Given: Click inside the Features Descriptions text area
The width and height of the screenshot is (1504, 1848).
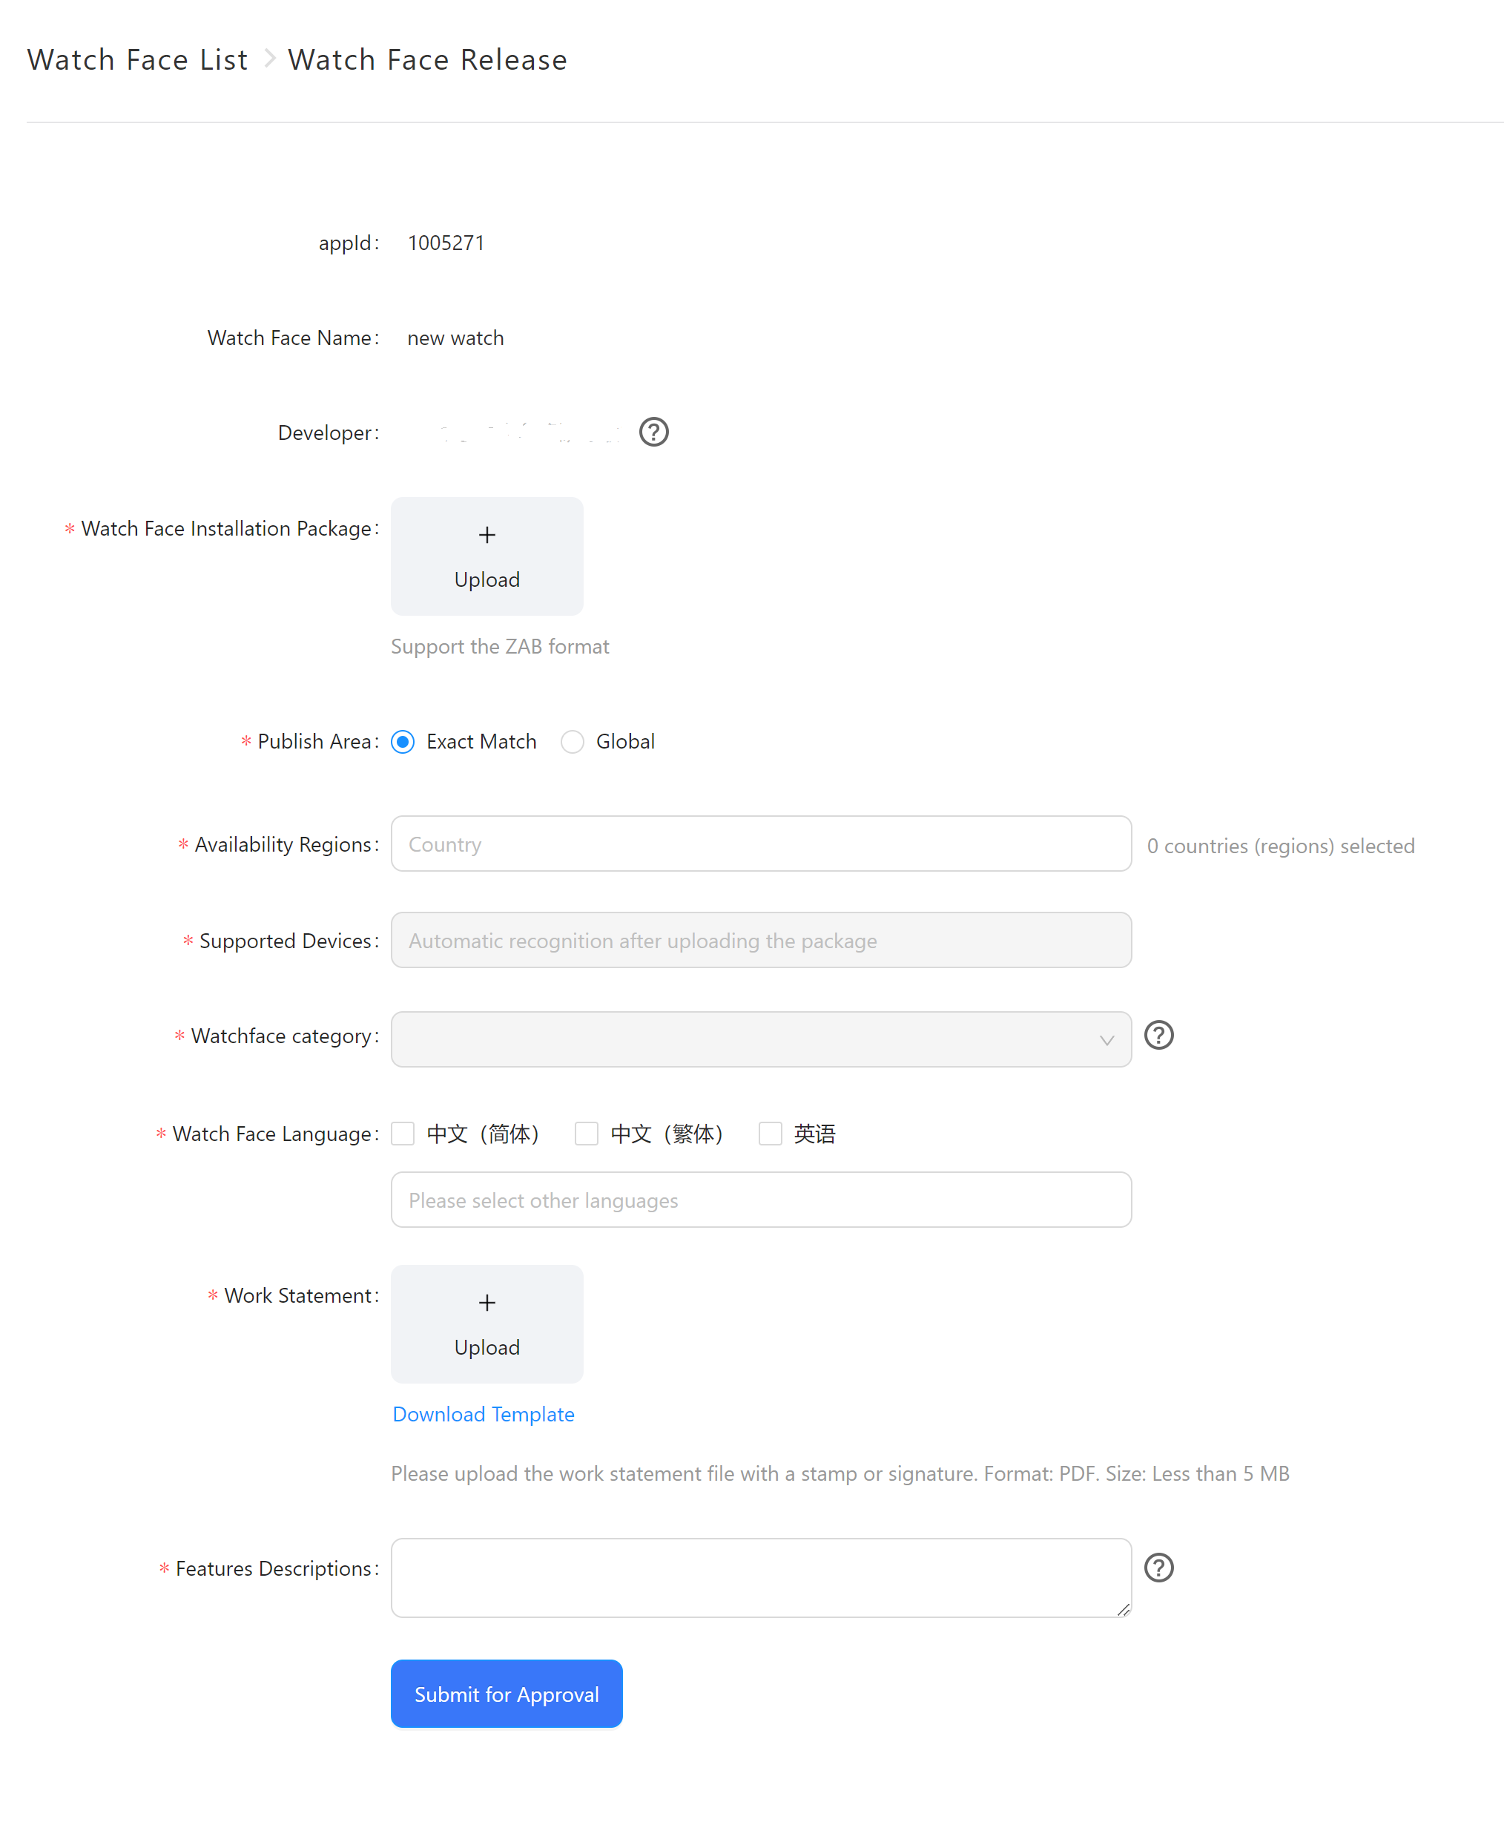Looking at the screenshot, I should pos(760,1577).
